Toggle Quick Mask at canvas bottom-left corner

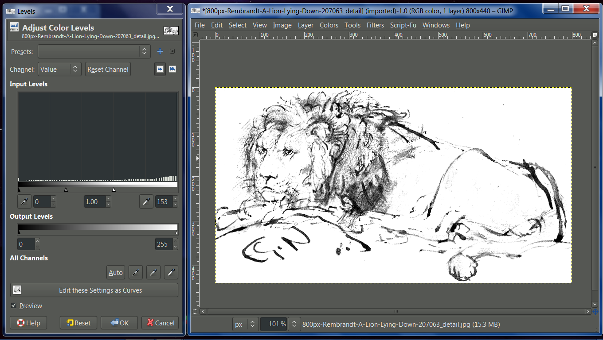pos(195,312)
